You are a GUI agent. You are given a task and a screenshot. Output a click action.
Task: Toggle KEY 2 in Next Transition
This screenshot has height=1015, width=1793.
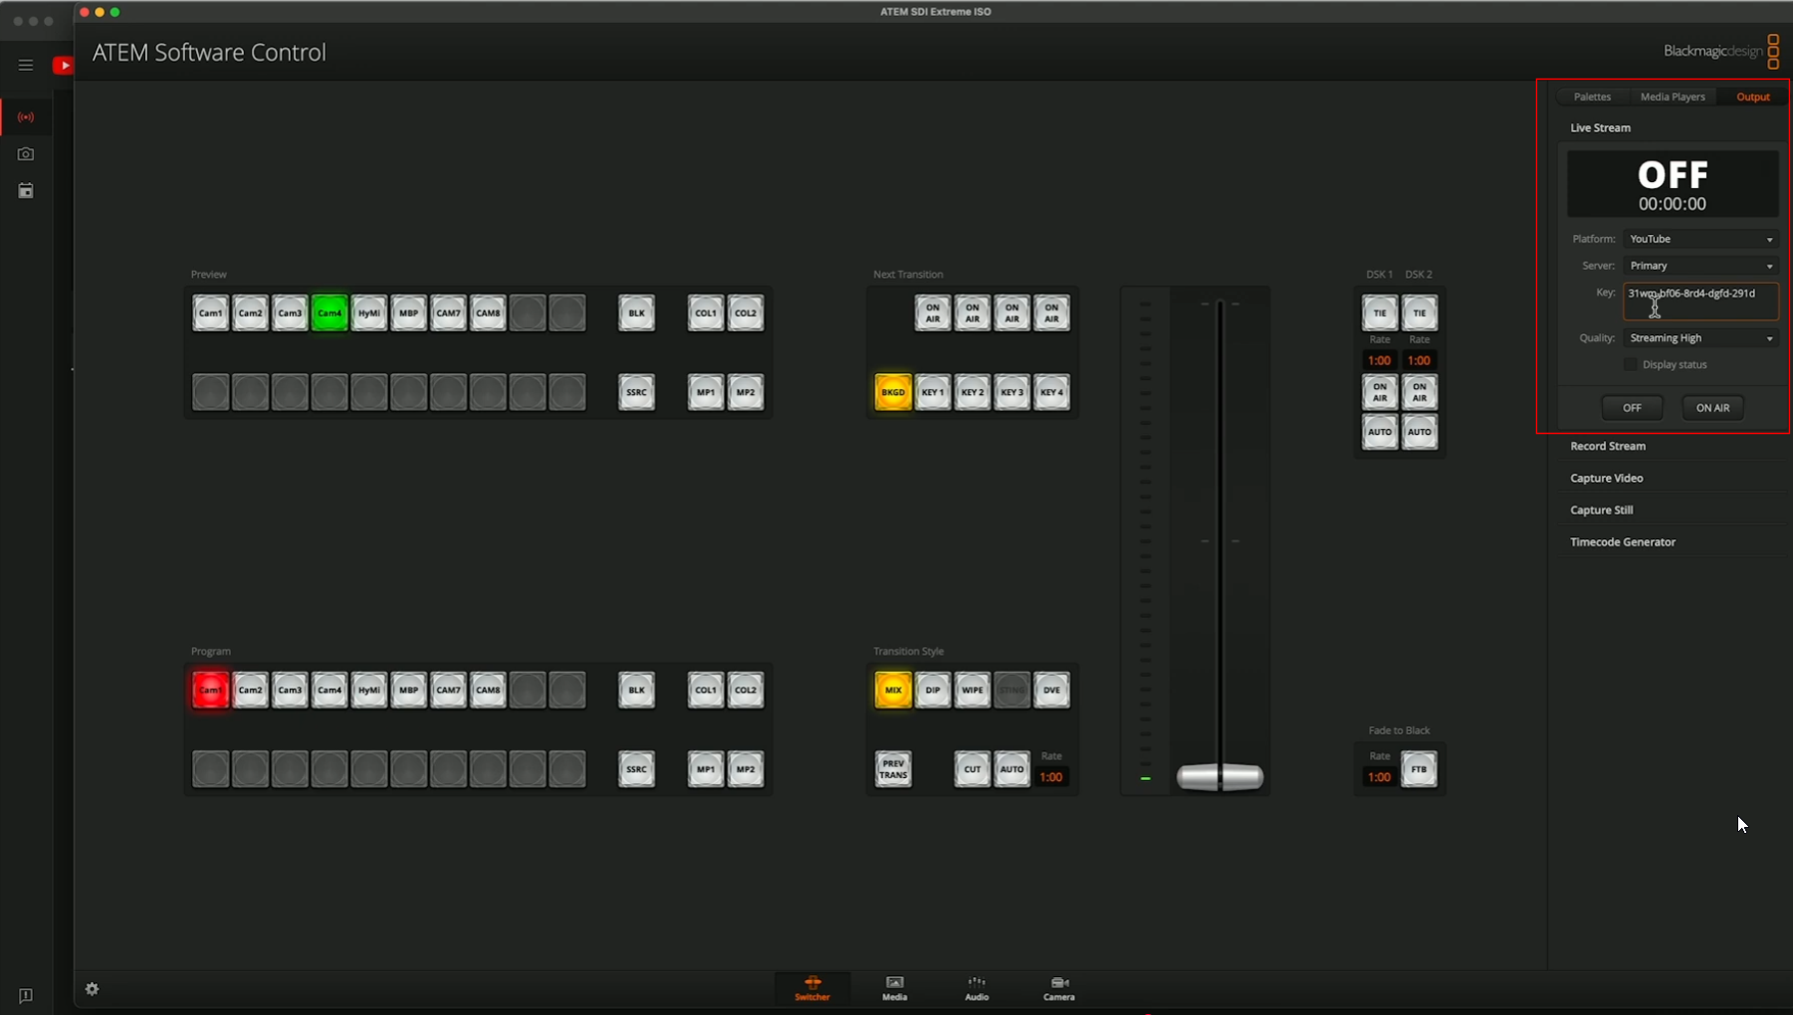pyautogui.click(x=973, y=392)
